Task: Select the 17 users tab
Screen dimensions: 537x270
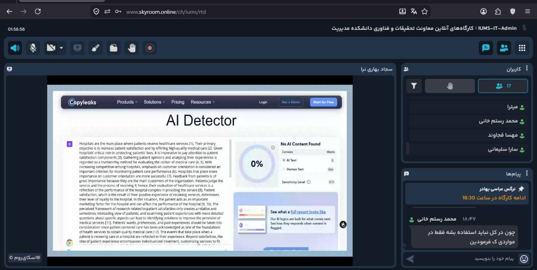Action: click(503, 86)
